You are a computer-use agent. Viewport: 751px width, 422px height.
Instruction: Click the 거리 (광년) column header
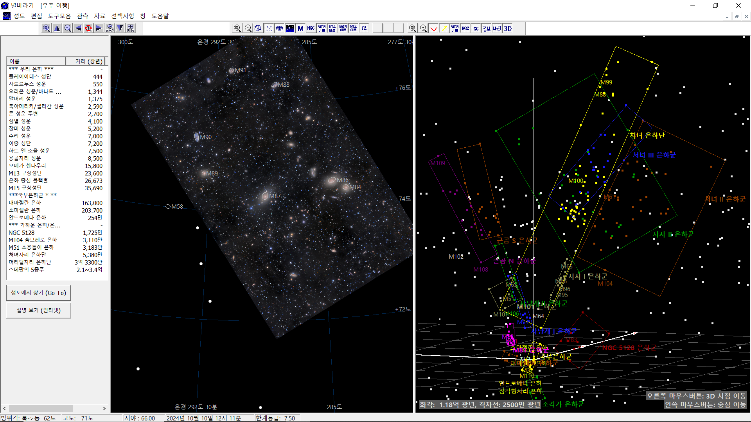(x=85, y=61)
